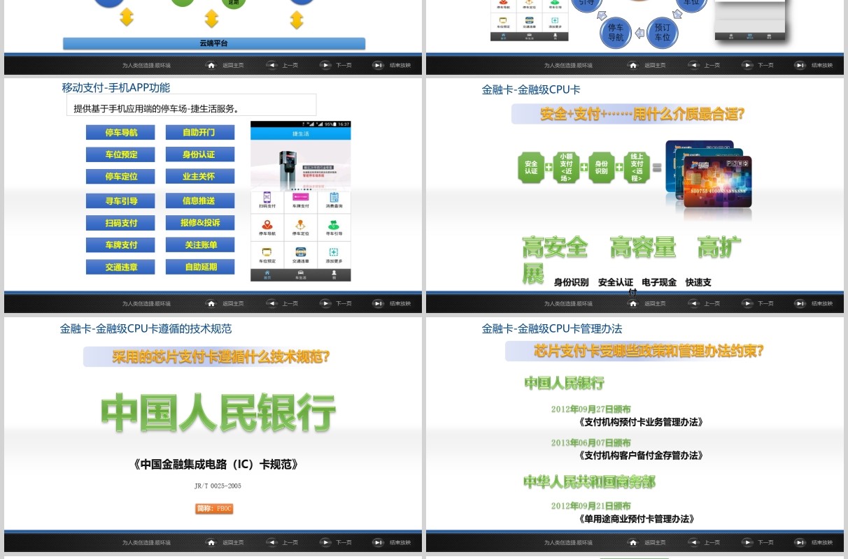The image size is (848, 559).
Task: Tap 车牌支付 icon in the 捷生活 phone screen
Action: (x=300, y=198)
